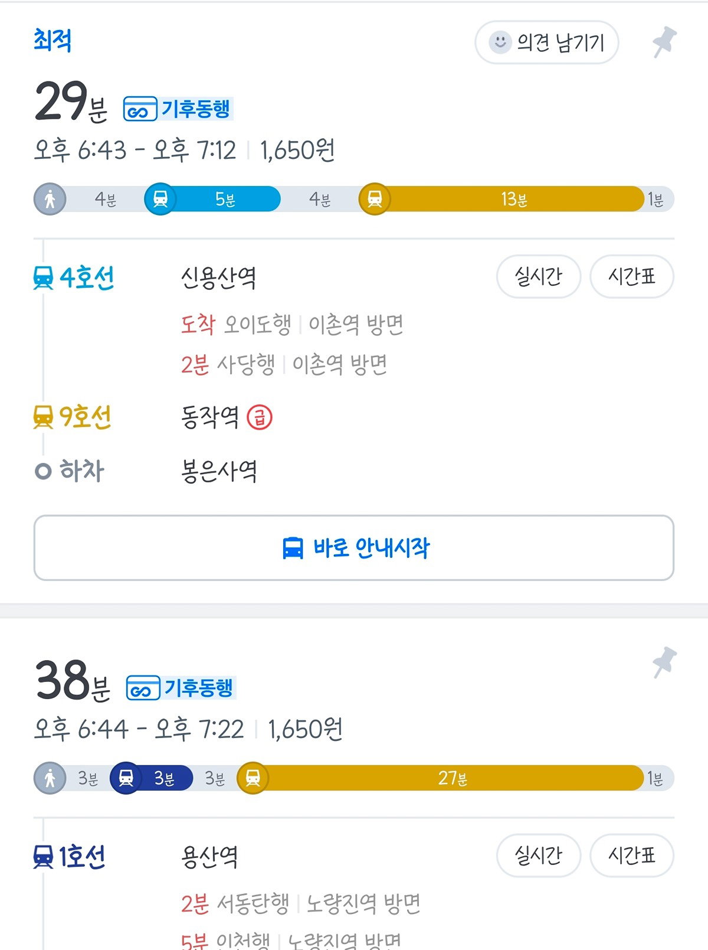The height and width of the screenshot is (950, 708).
Task: Open the 9호선 line label
Action: pyautogui.click(x=72, y=417)
